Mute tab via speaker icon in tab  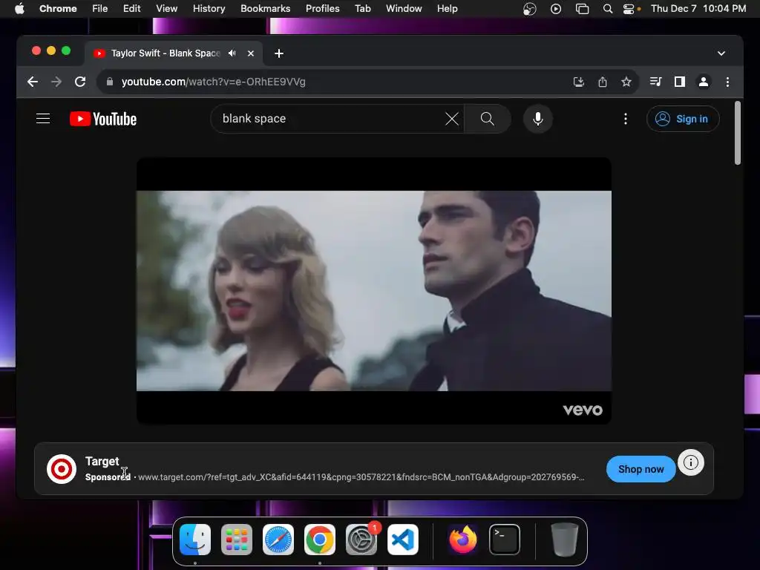pos(232,53)
